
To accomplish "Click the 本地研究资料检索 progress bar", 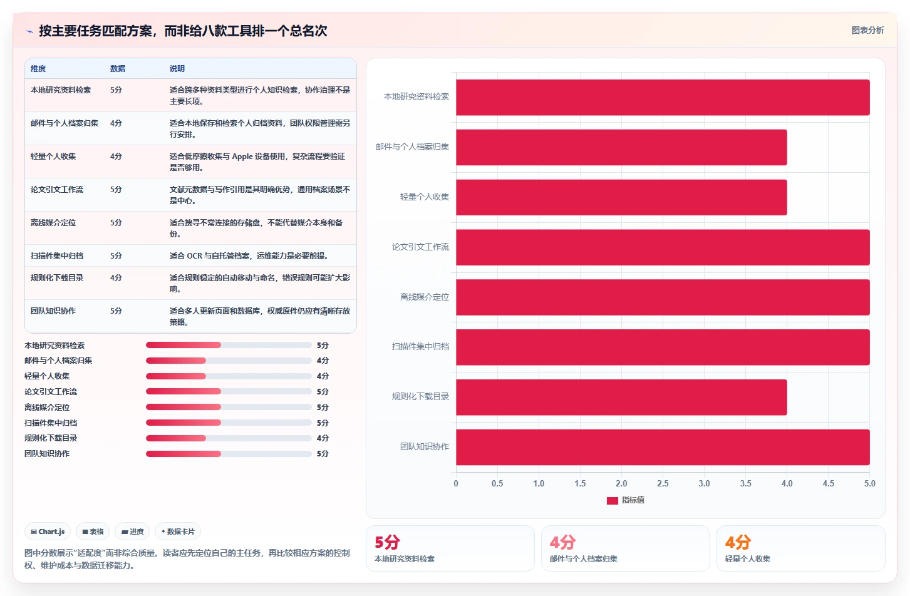I will [x=229, y=345].
